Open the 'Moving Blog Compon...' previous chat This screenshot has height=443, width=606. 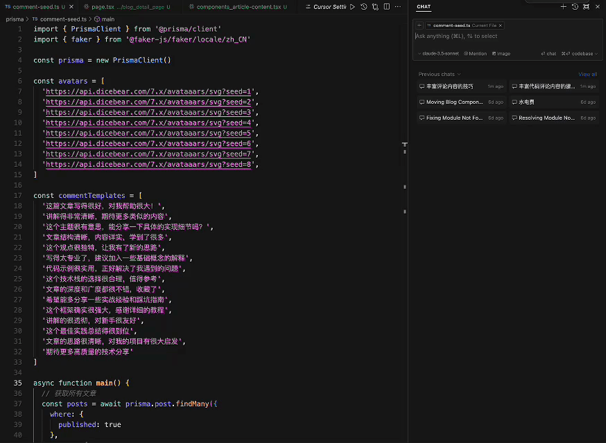pyautogui.click(x=454, y=102)
